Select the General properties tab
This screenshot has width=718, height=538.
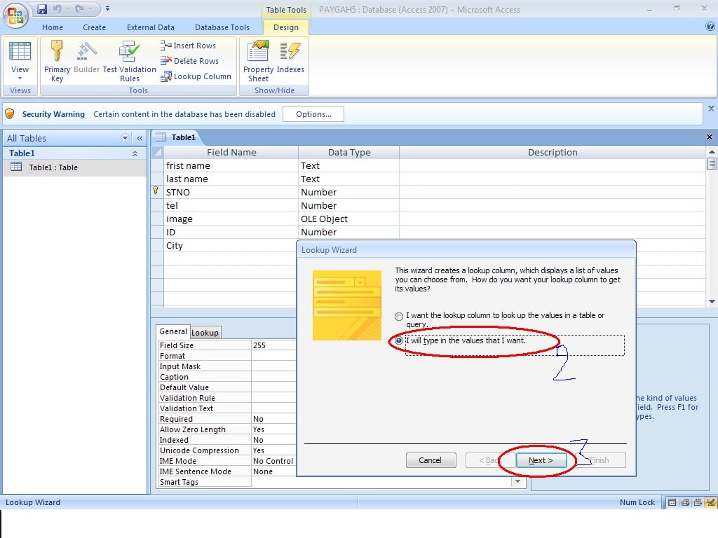pyautogui.click(x=172, y=331)
